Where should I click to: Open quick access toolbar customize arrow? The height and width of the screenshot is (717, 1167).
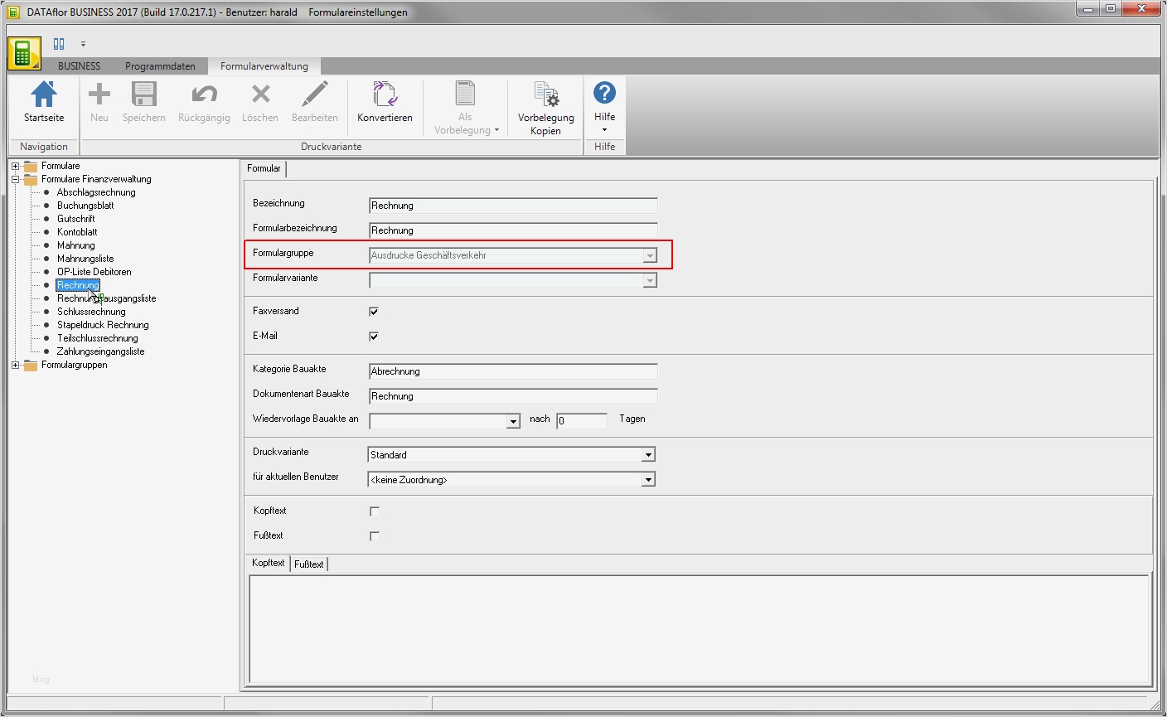click(83, 44)
